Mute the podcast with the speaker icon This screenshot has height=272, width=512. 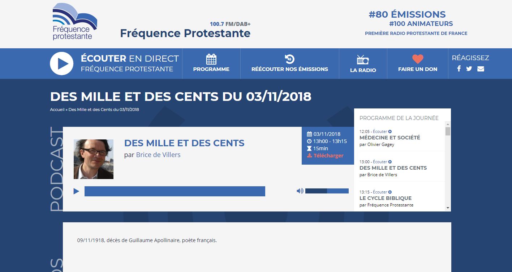pos(300,191)
